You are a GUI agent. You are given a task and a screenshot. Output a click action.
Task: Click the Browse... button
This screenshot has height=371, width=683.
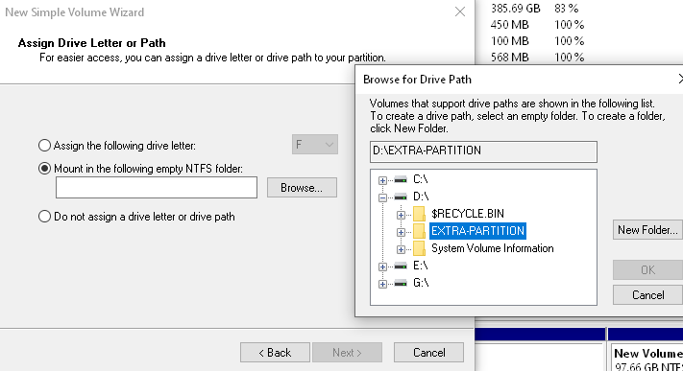point(302,188)
